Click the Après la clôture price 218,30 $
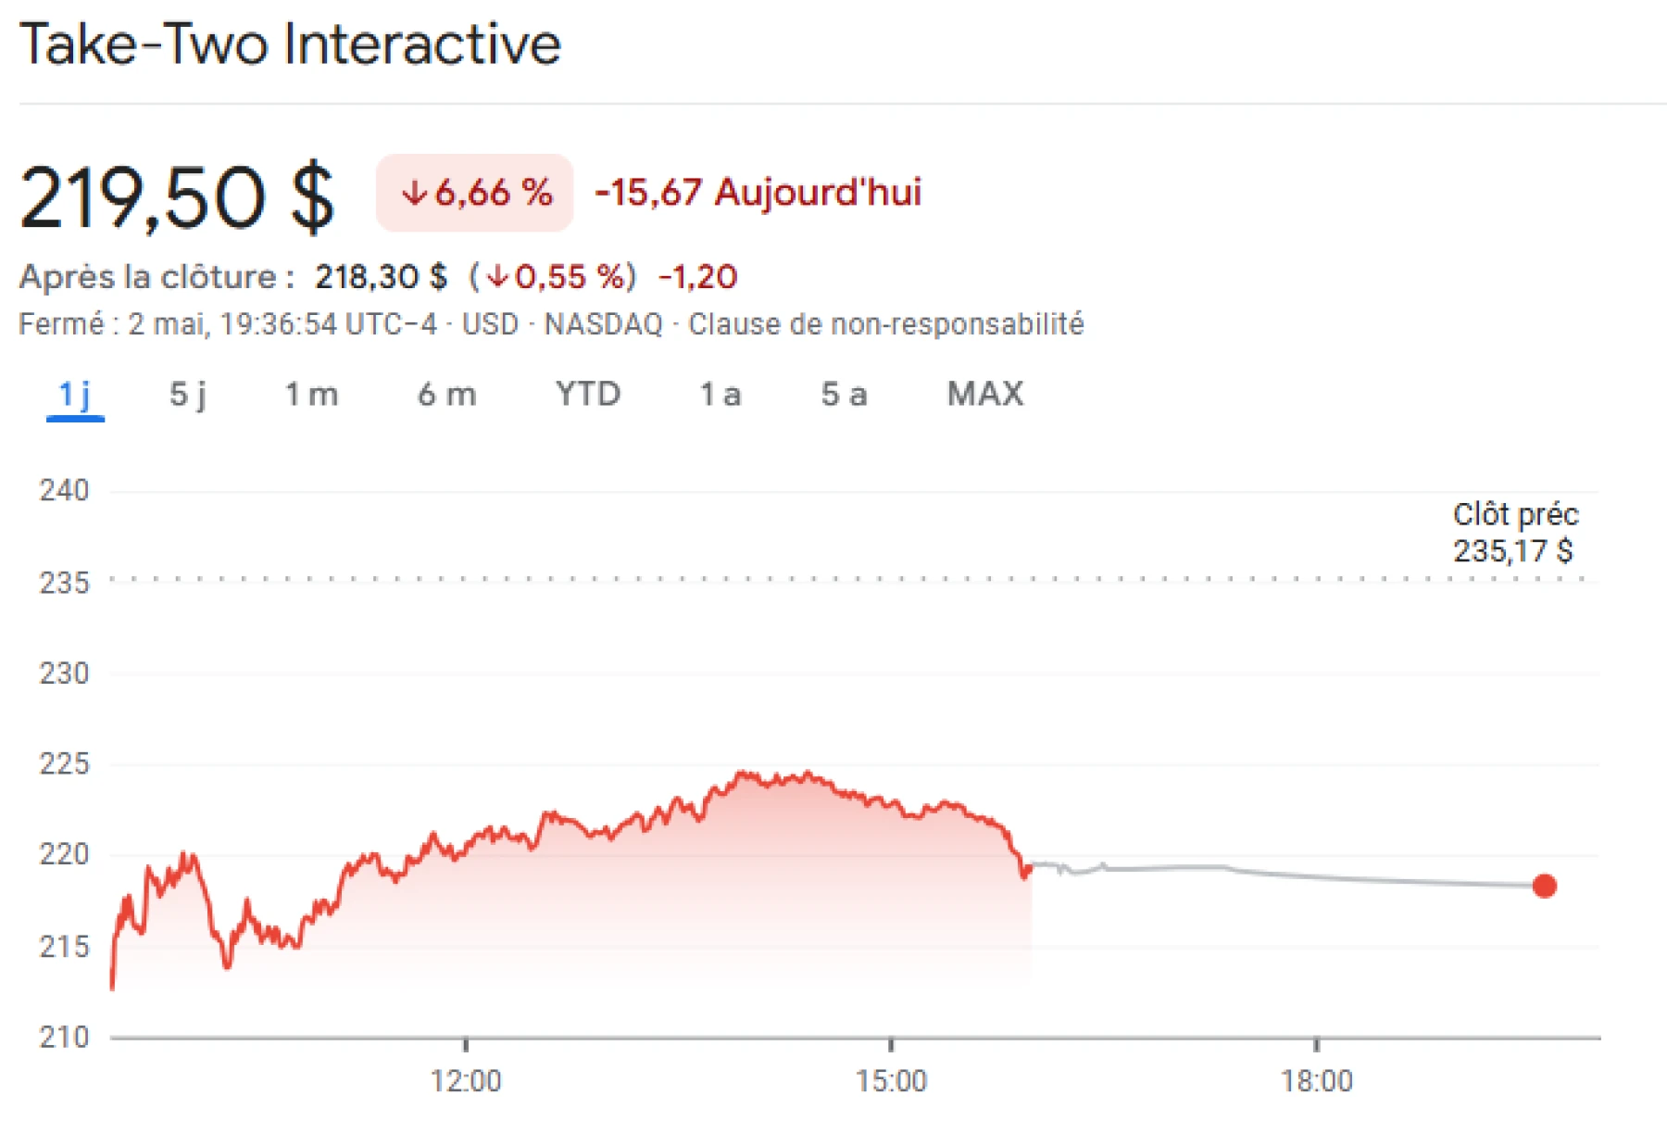Viewport: 1667px width, 1133px height. (380, 275)
